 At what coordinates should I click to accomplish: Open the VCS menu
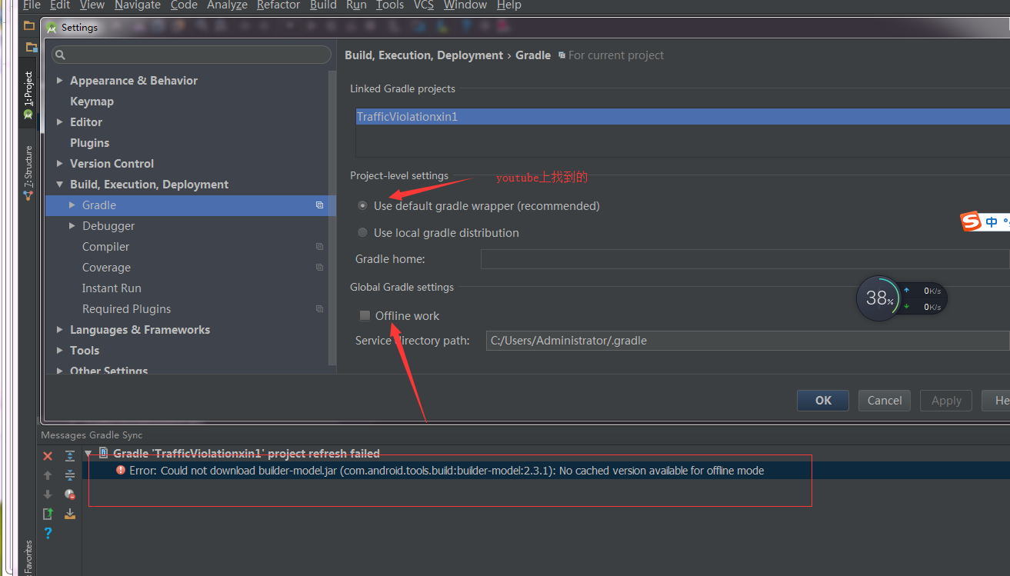(x=424, y=5)
